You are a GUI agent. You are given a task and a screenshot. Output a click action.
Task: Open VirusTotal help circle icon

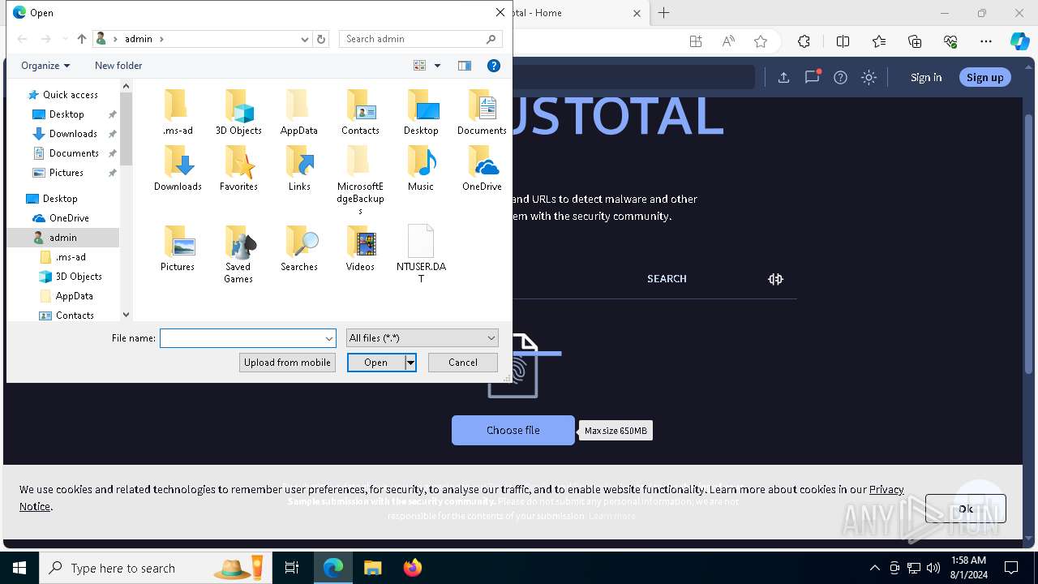[840, 77]
